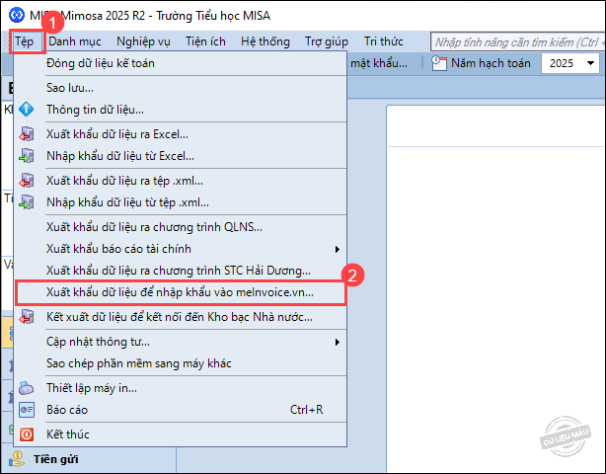Open the Nghiệp vụ menu
Image resolution: width=606 pixels, height=474 pixels.
click(x=143, y=41)
